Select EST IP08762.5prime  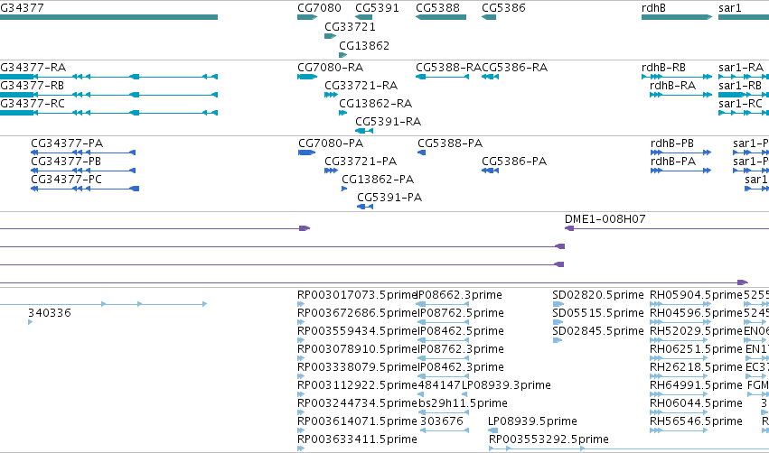[x=443, y=323]
